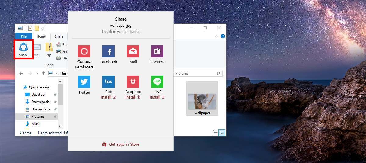Viewport: 366px width, 163px height.
Task: Install the Box app
Action: click(x=109, y=97)
